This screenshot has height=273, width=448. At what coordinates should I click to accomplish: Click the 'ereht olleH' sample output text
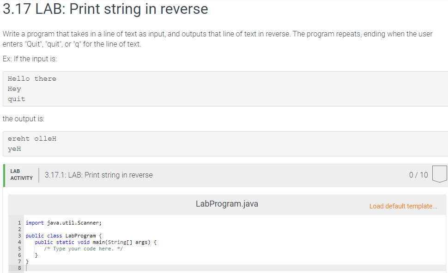(32, 139)
